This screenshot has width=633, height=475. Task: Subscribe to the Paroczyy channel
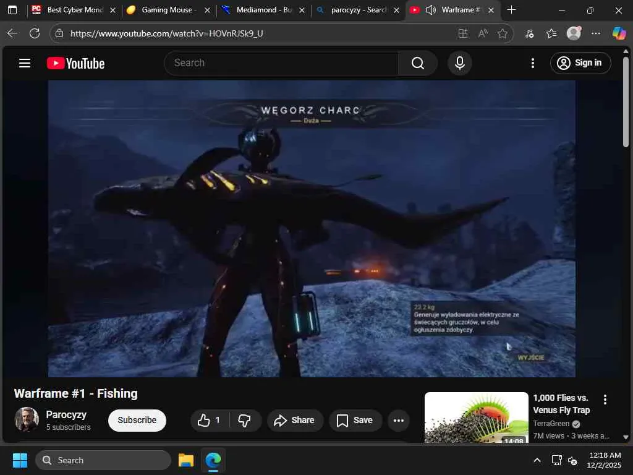click(x=137, y=421)
